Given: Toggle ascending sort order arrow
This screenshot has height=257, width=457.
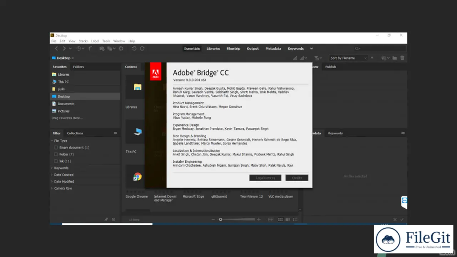Looking at the screenshot, I should pyautogui.click(x=372, y=58).
